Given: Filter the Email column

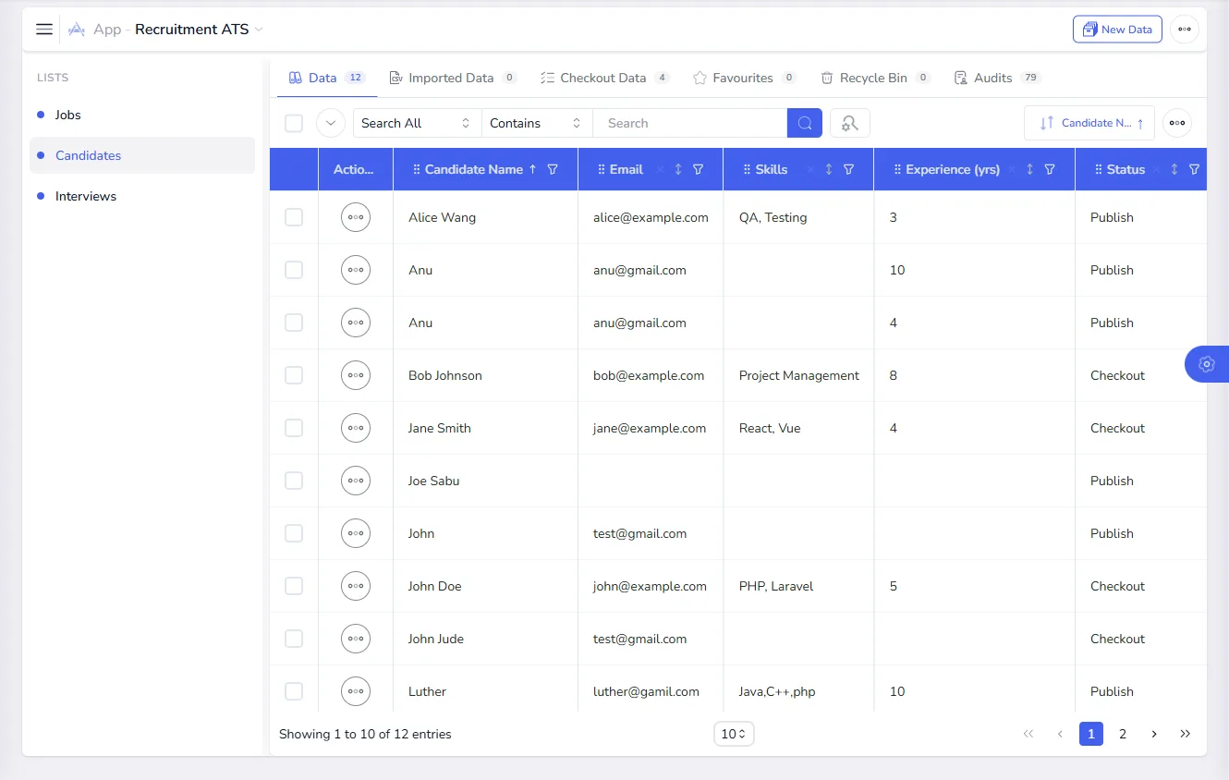Looking at the screenshot, I should point(699,169).
